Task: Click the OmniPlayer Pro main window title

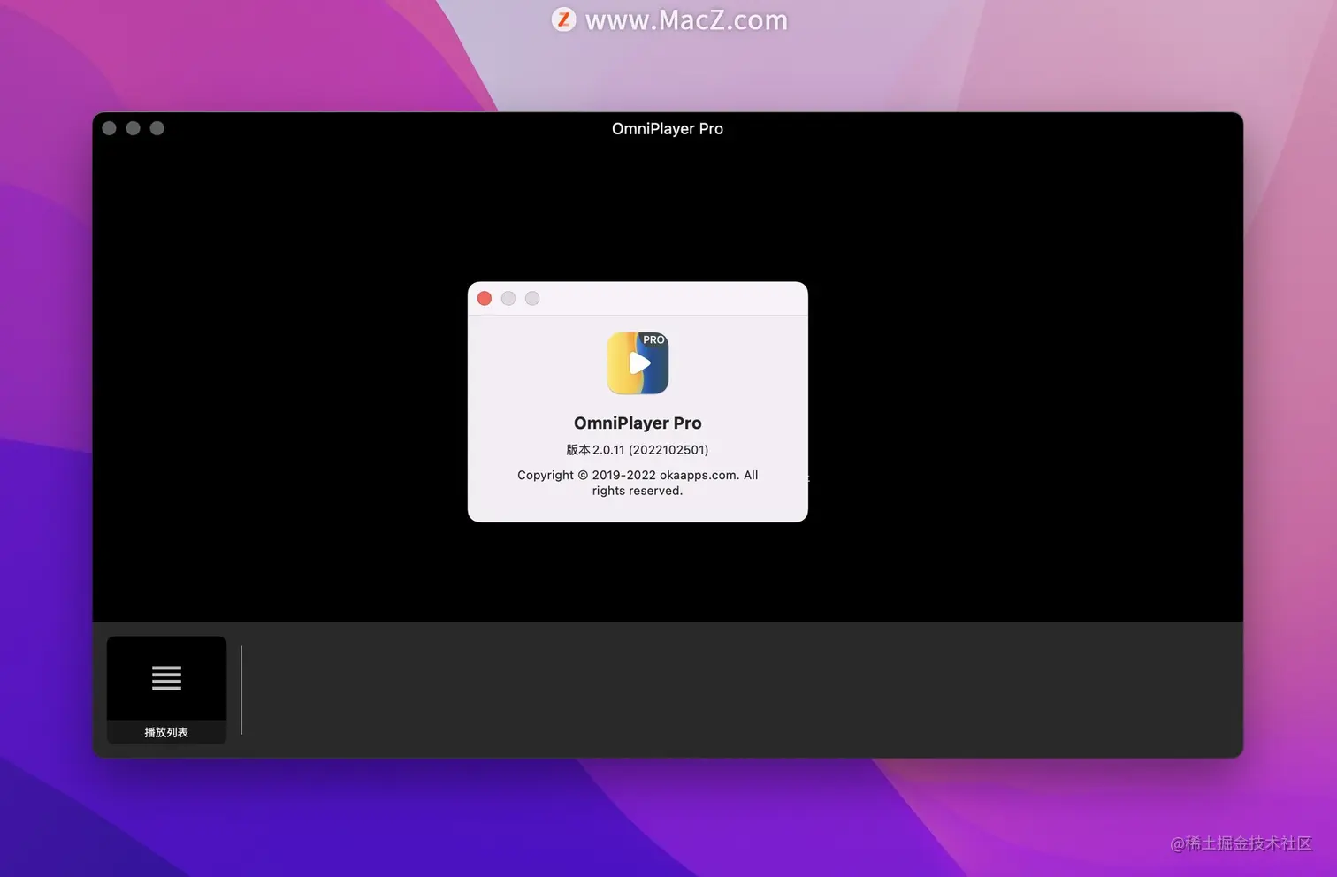Action: coord(668,129)
